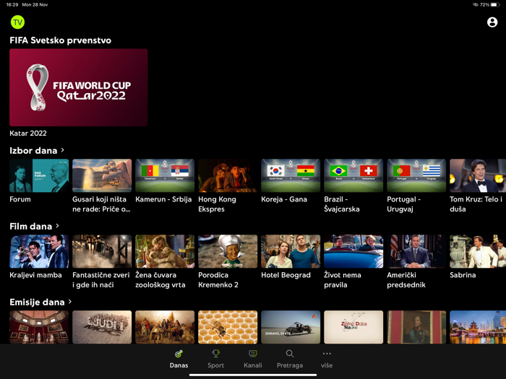This screenshot has width=506, height=379.
Task: Open the user profile icon
Action: [492, 22]
